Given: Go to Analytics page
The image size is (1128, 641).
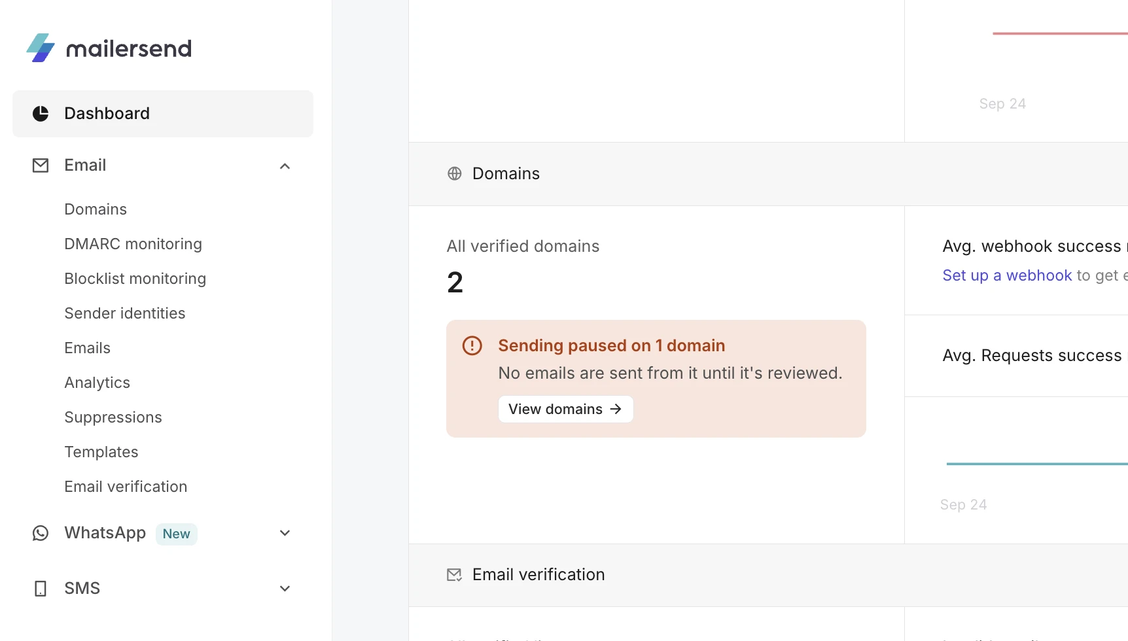Looking at the screenshot, I should pyautogui.click(x=97, y=383).
